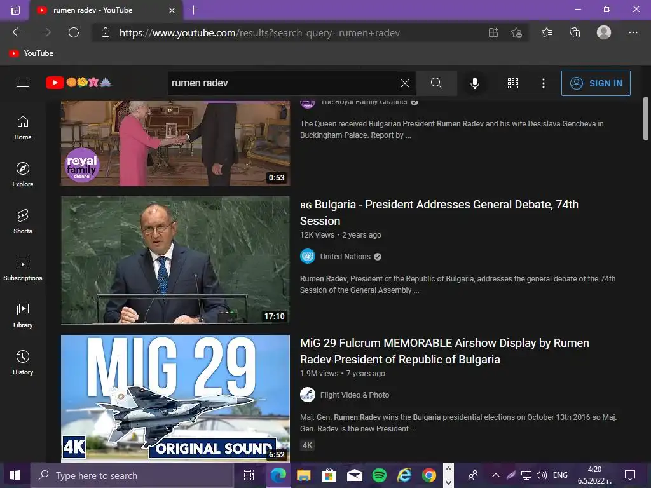
Task: Open the notification action center
Action: [630, 475]
